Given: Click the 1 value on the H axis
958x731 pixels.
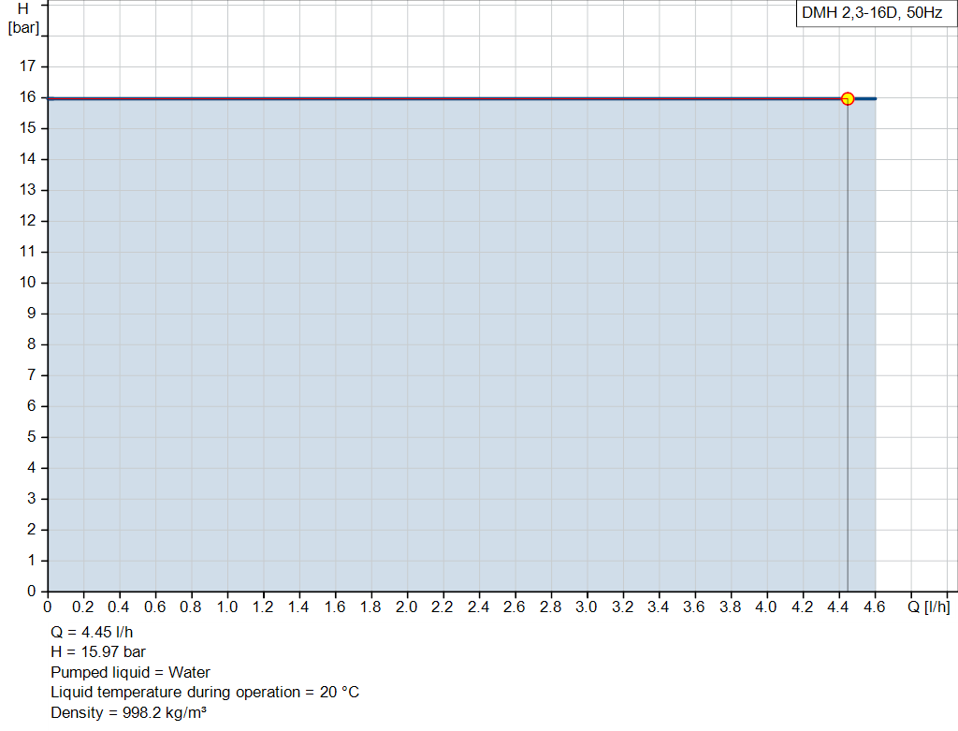Looking at the screenshot, I should click(x=31, y=560).
